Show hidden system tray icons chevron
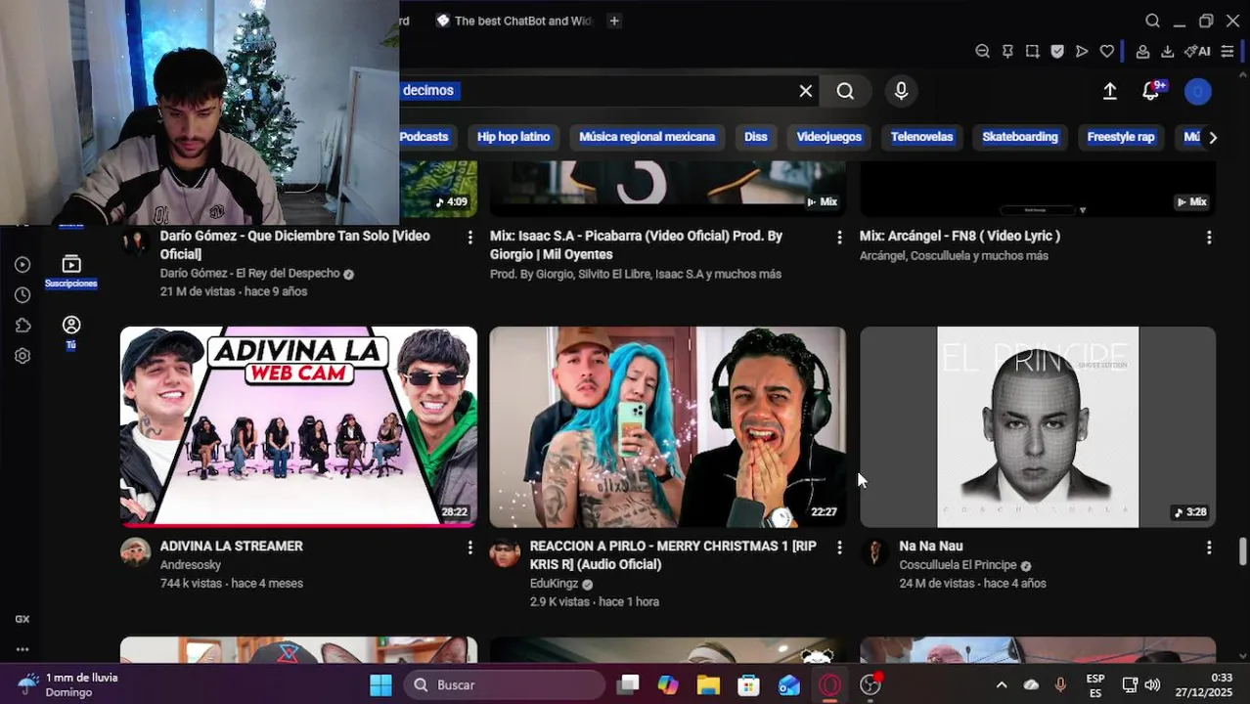Image resolution: width=1250 pixels, height=704 pixels. pos(1001,685)
